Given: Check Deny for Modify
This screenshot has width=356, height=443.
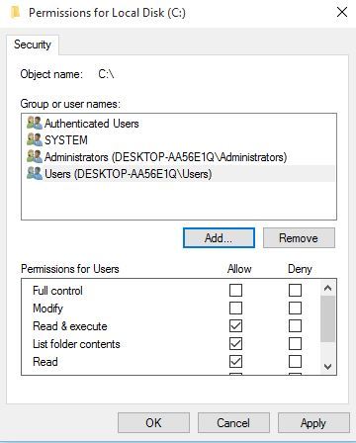Looking at the screenshot, I should [x=295, y=309].
